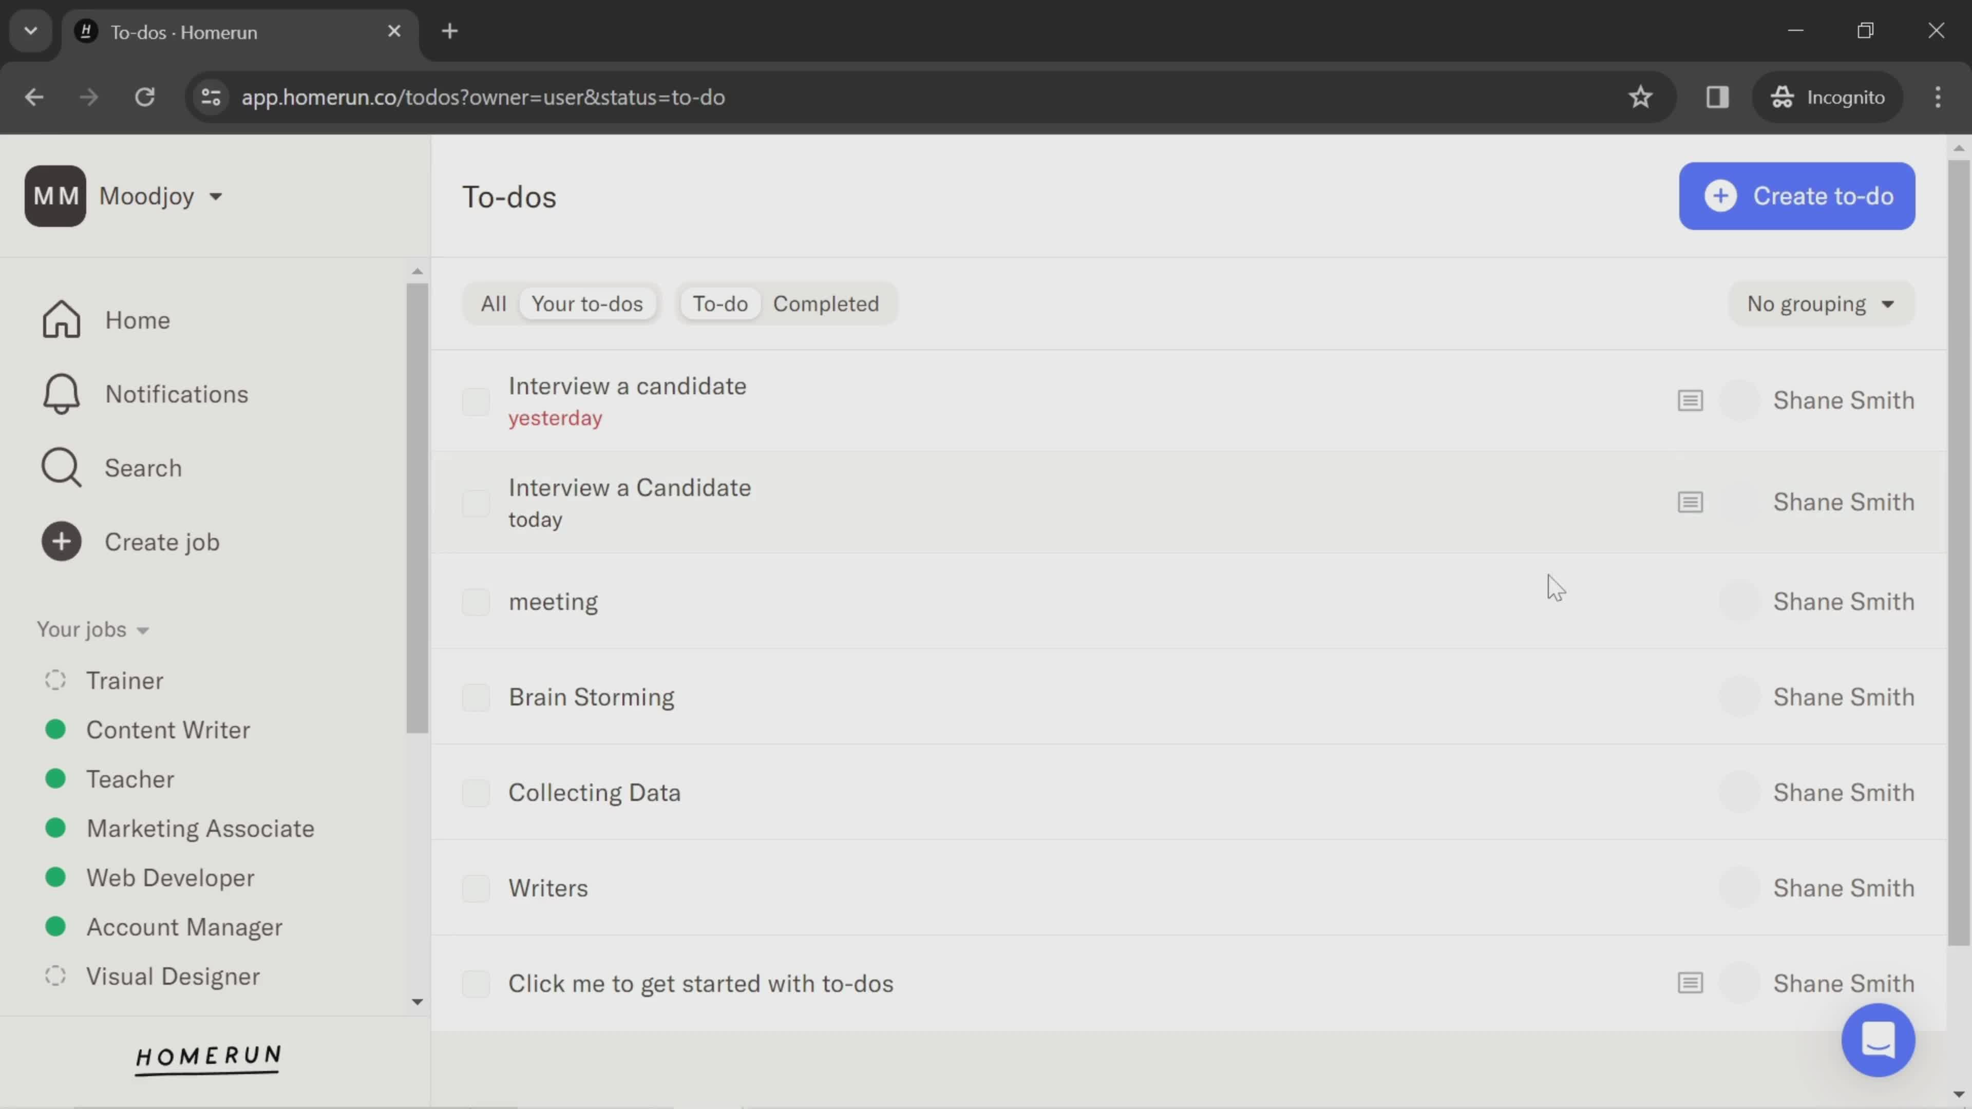
Task: Open the Account Manager job
Action: pyautogui.click(x=184, y=927)
